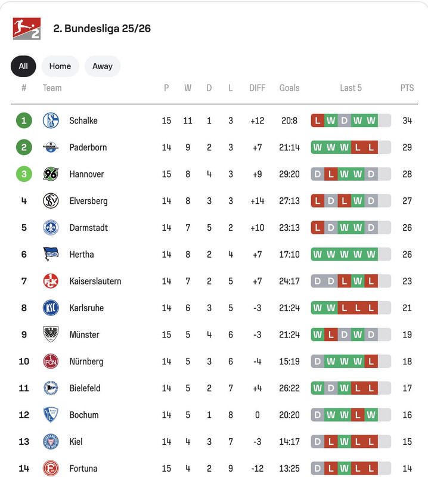Click Hertha's last five form bar

[351, 255]
